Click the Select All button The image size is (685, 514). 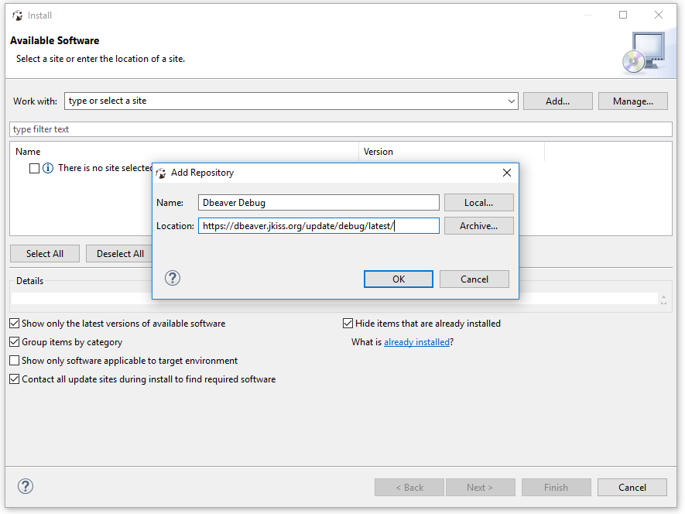pyautogui.click(x=45, y=253)
